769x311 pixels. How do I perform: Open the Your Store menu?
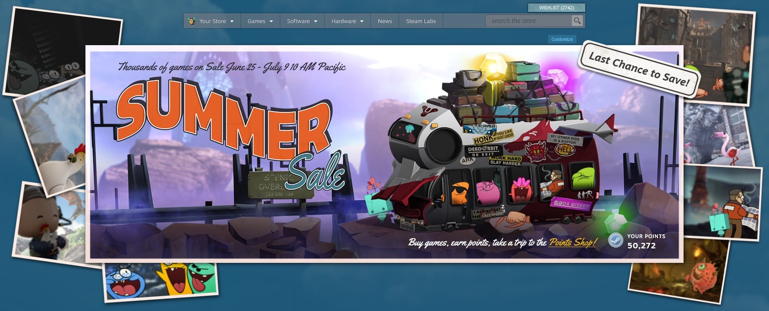pyautogui.click(x=212, y=21)
